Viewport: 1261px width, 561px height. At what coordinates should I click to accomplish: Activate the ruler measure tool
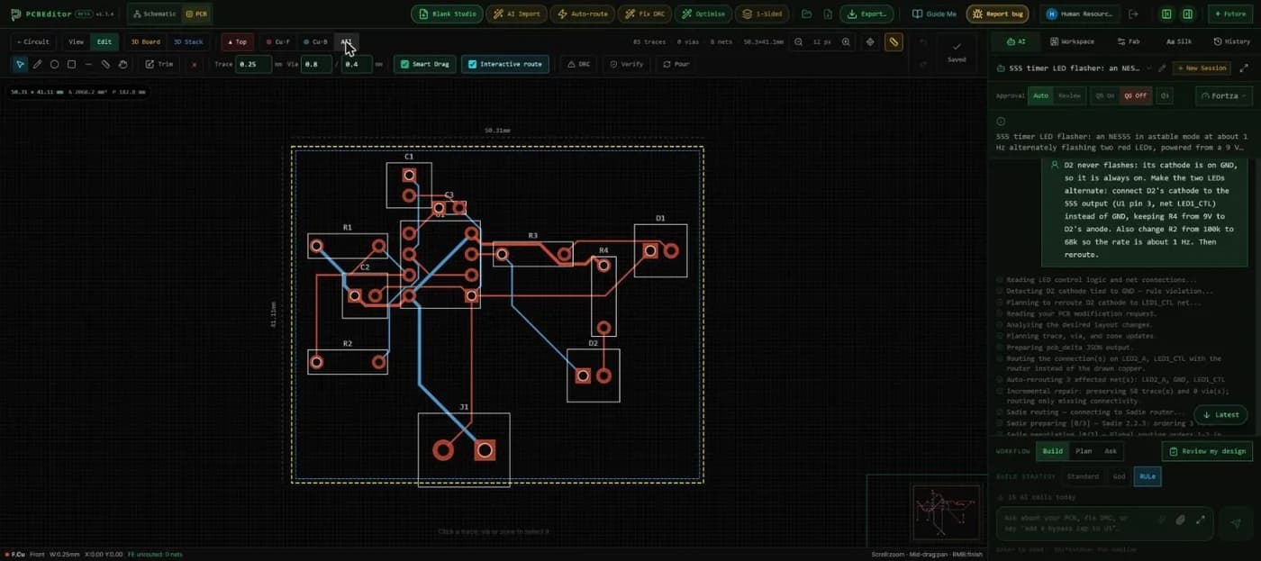(893, 41)
